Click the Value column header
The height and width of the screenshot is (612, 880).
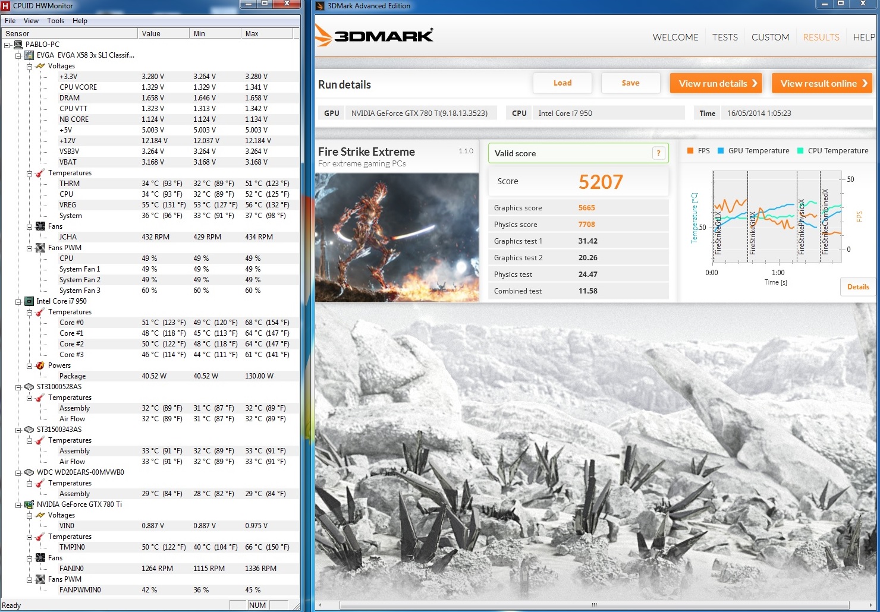151,34
